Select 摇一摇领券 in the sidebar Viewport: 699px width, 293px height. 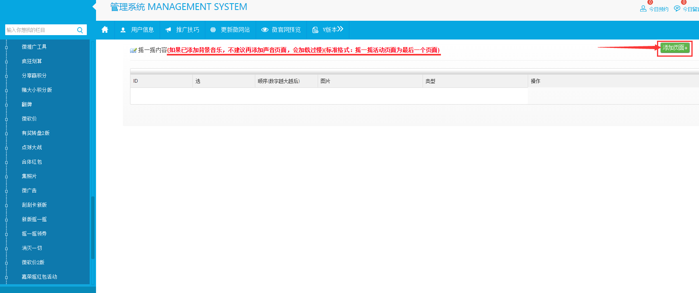[x=34, y=234]
